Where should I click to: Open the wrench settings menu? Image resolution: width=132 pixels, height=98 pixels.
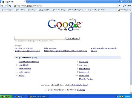pos(129,6)
